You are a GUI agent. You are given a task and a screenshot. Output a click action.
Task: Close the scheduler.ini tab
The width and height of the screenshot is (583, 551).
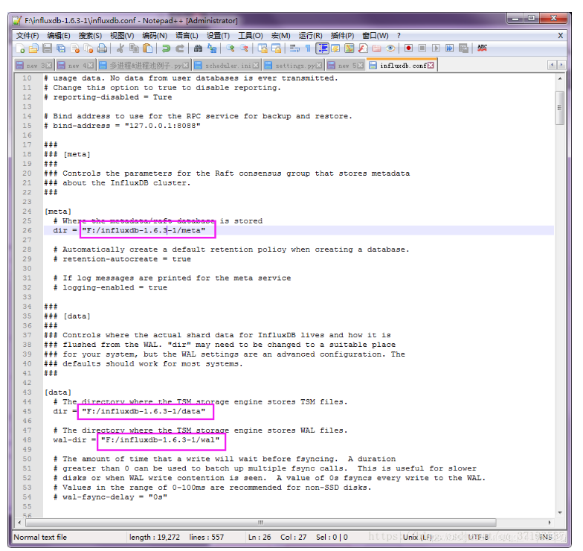(256, 66)
